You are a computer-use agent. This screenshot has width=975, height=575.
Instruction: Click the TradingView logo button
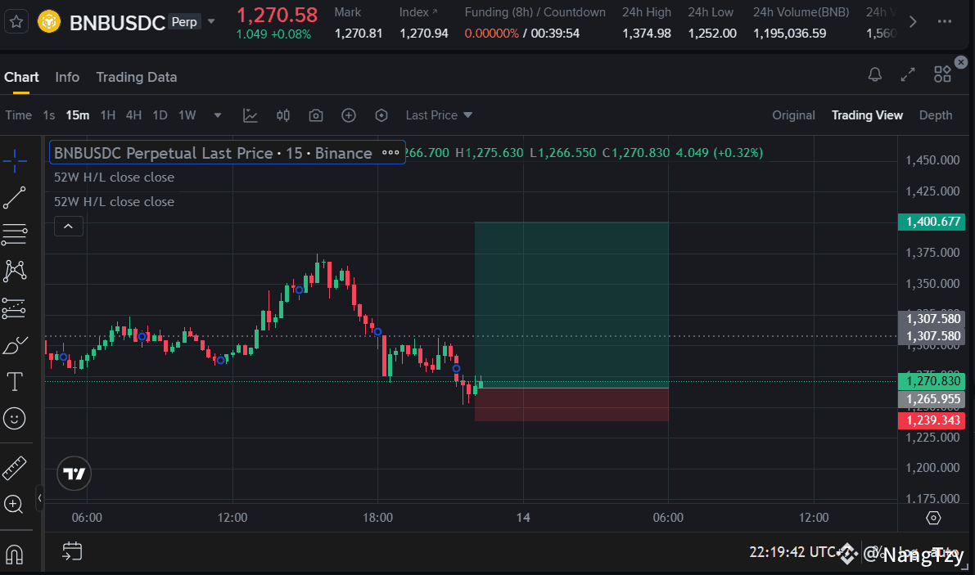[x=74, y=474]
